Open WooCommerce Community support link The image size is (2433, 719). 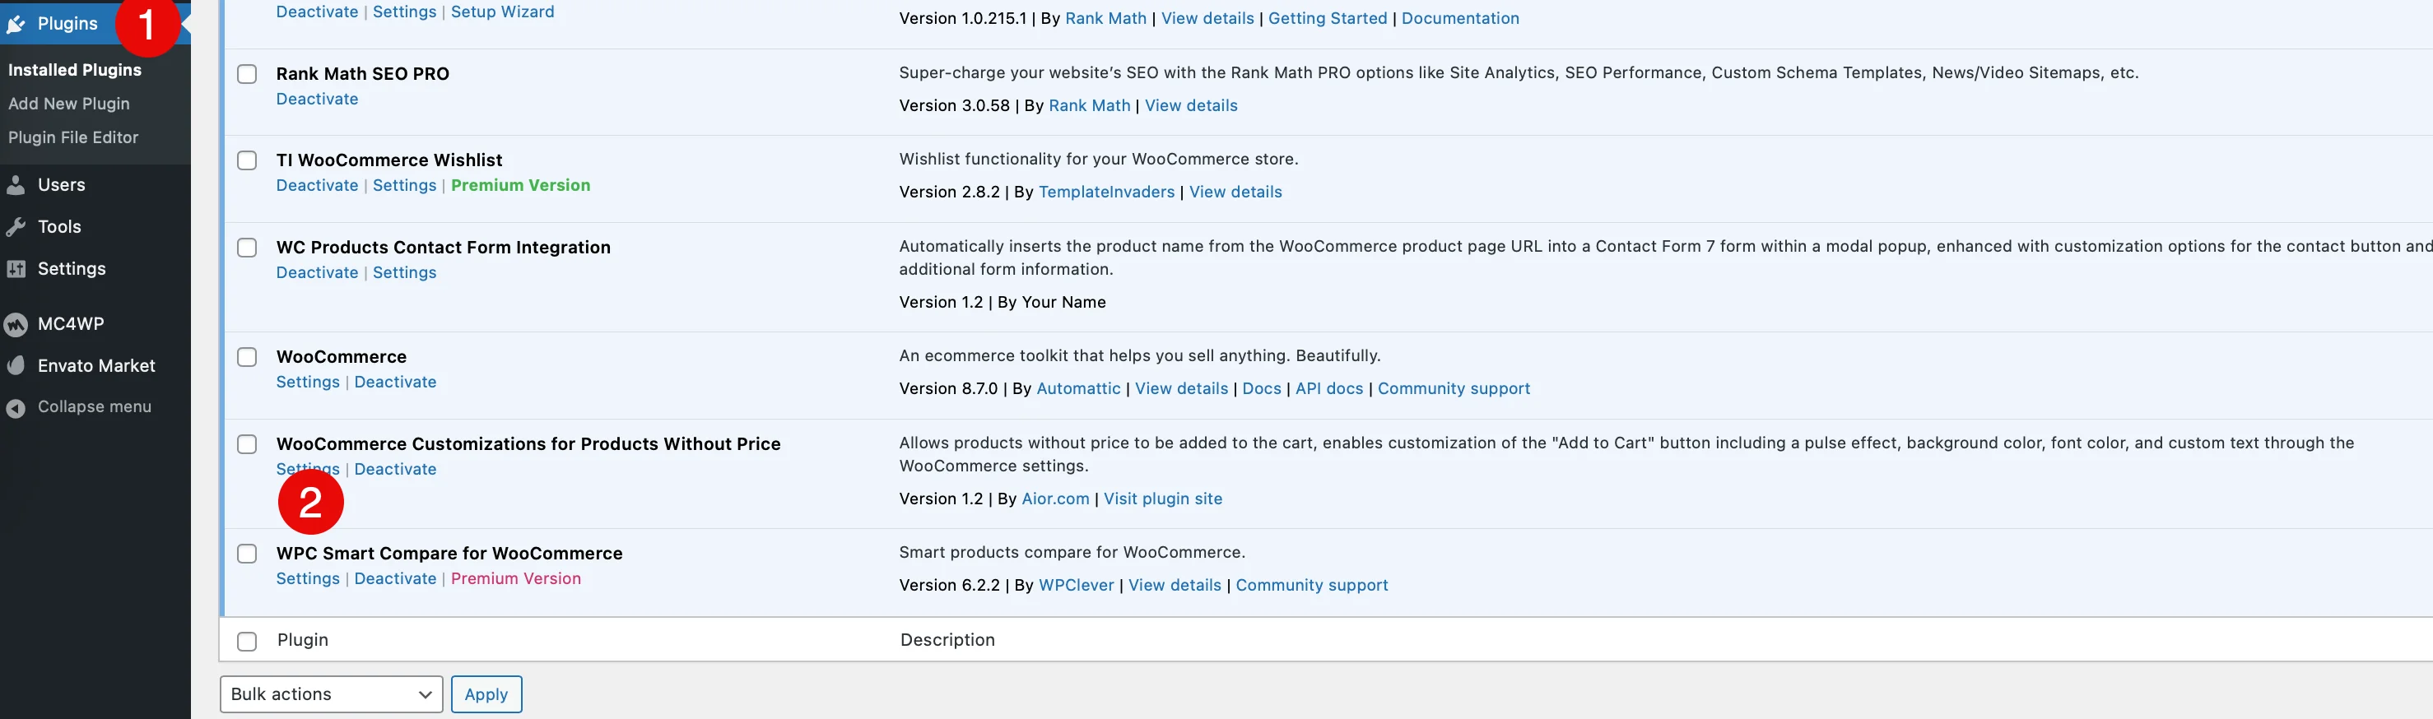click(x=1454, y=389)
